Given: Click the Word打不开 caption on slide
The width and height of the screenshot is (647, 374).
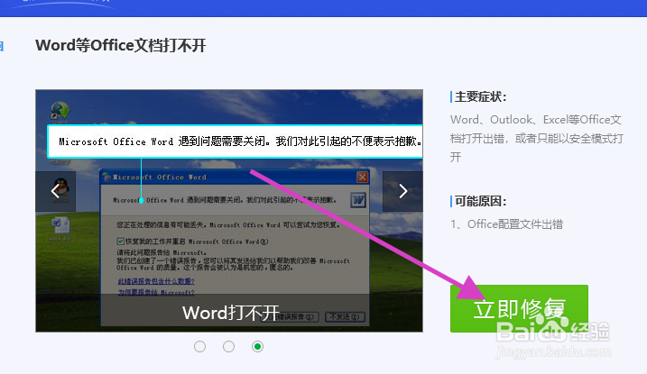Looking at the screenshot, I should 231,313.
